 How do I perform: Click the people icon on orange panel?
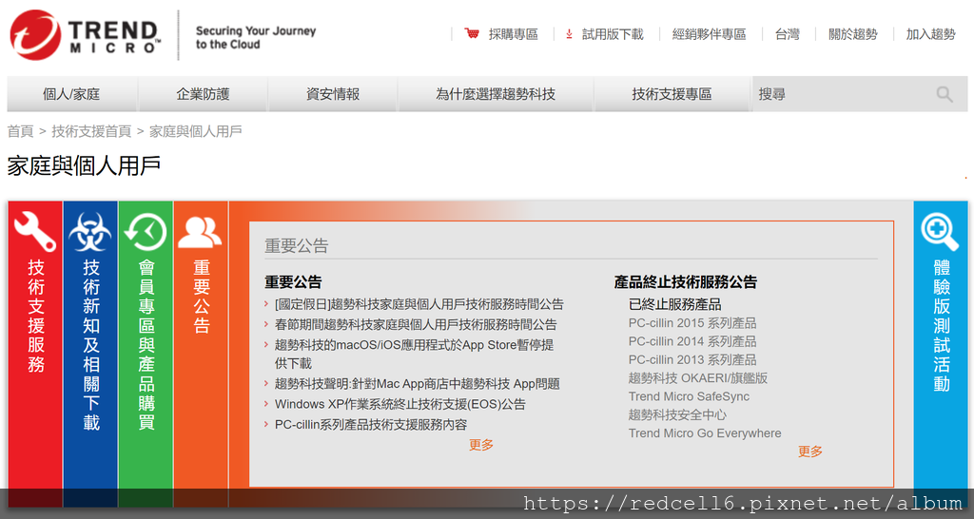[x=200, y=232]
